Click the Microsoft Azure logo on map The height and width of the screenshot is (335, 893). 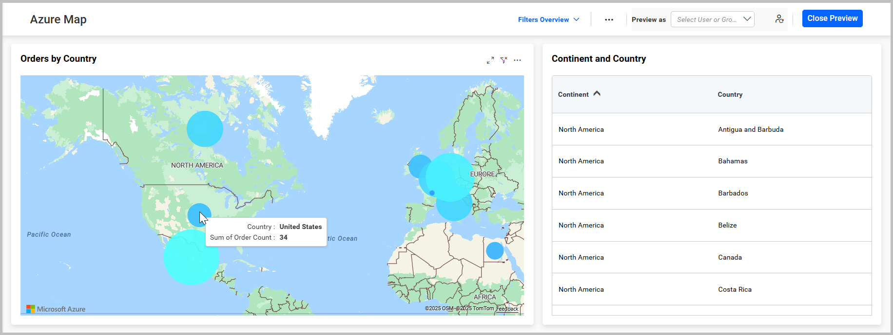[56, 309]
